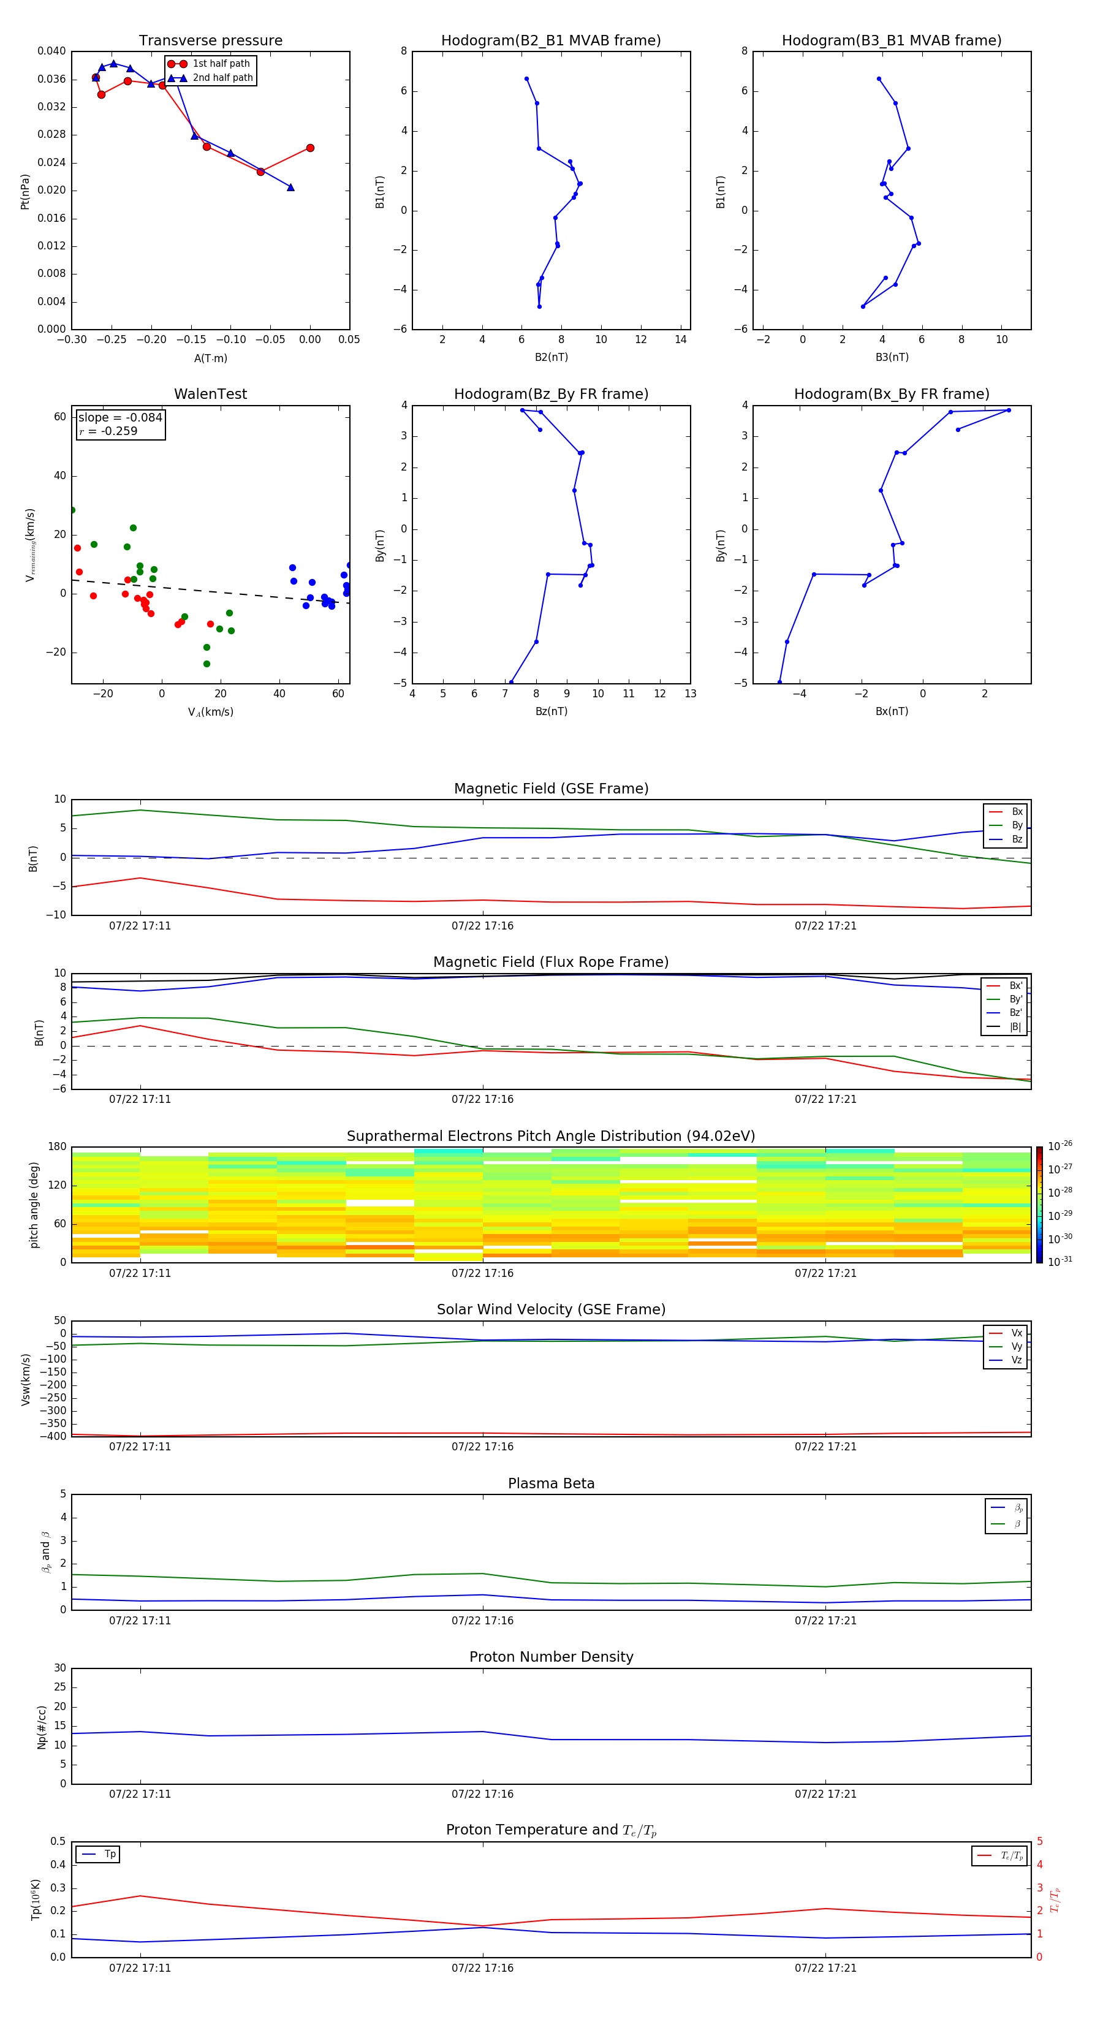
Task: Click '07/22 17:21' under the Proton Temperature plot
Action: 825,1968
